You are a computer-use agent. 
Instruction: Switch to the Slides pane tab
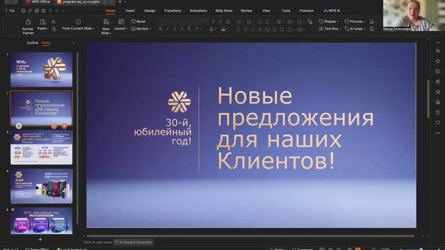(46, 43)
